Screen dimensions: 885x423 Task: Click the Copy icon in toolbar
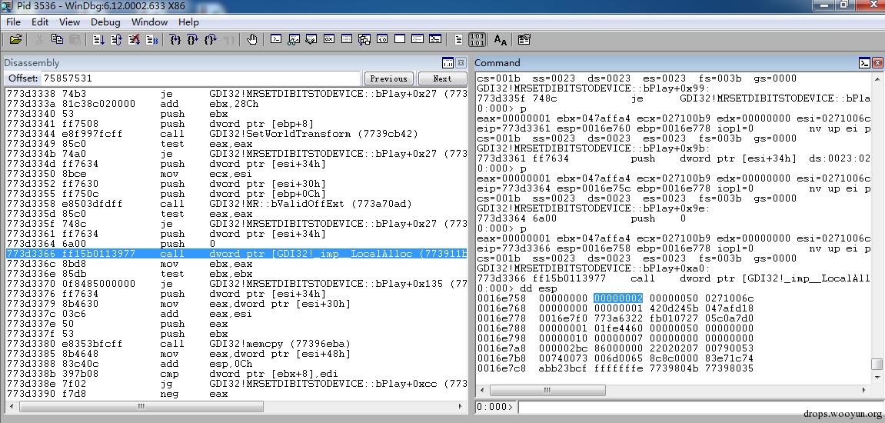57,39
